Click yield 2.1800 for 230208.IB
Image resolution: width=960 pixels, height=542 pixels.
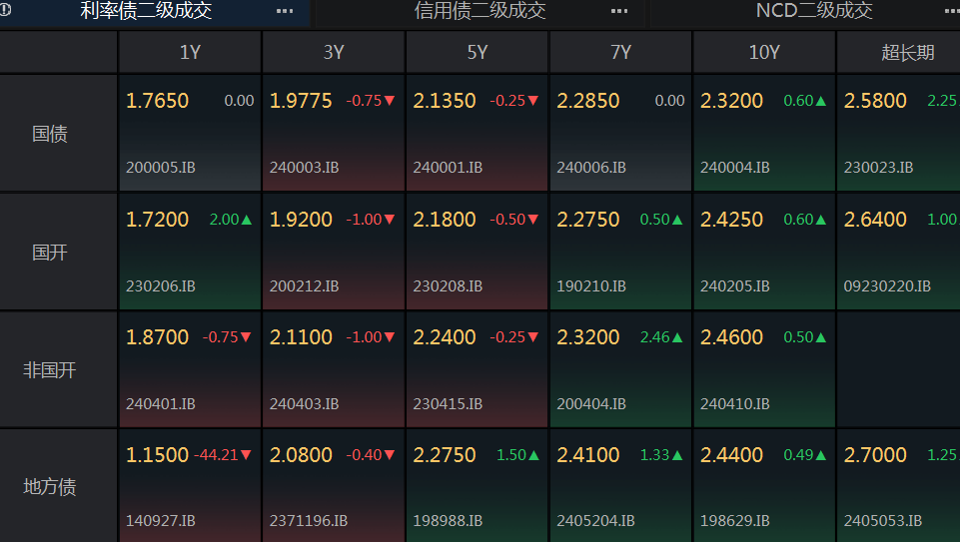click(445, 219)
